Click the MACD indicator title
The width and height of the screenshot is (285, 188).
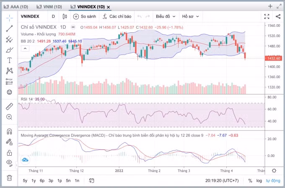click(x=112, y=136)
